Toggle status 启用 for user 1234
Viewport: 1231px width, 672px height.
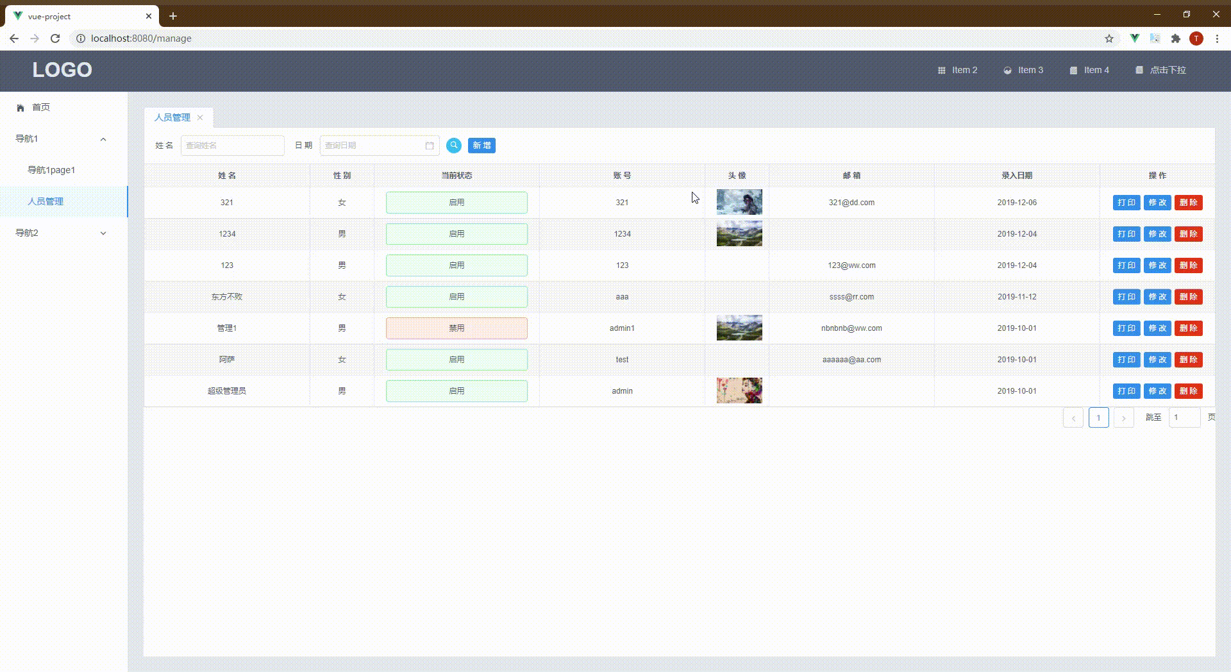tap(456, 234)
